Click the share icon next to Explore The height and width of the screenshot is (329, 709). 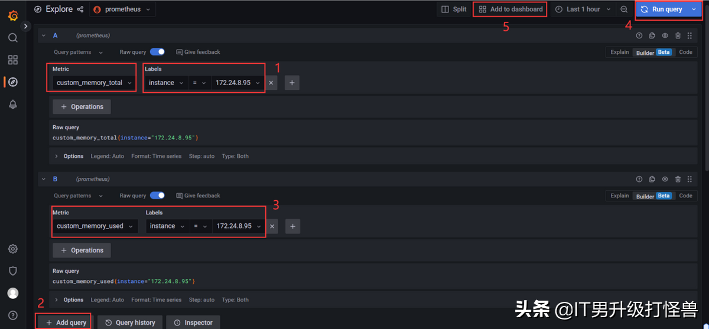click(x=80, y=9)
